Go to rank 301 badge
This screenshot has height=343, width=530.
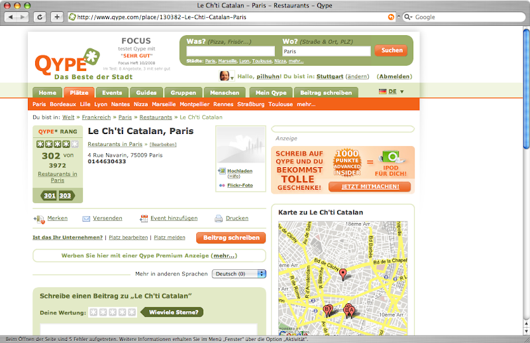[49, 195]
